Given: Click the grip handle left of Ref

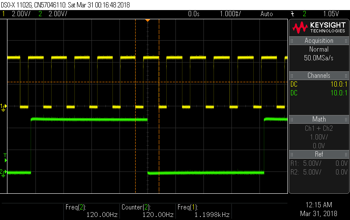Looking at the screenshot, I should point(292,155).
